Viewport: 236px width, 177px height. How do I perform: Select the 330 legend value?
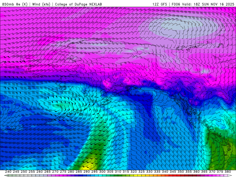click(x=149, y=172)
